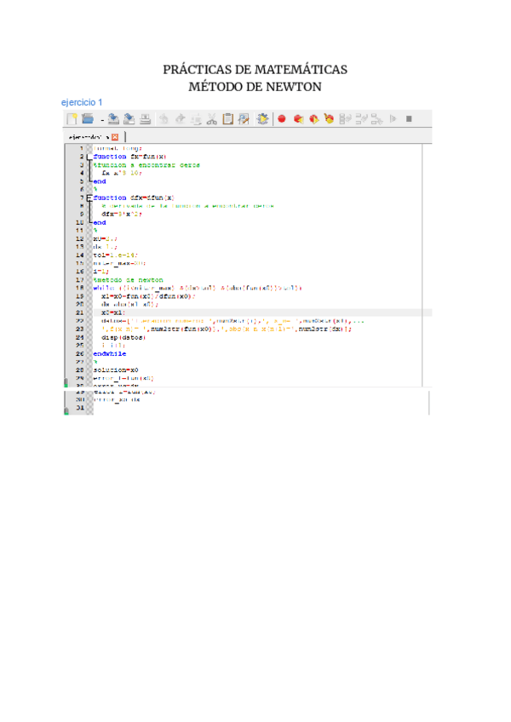Click the highlighted x0=x1 code line
The height and width of the screenshot is (722, 511).
pyautogui.click(x=112, y=312)
